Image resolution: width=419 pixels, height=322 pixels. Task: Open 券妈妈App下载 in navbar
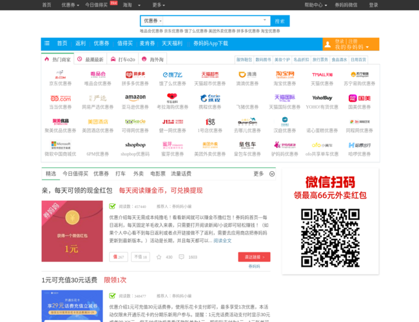click(x=211, y=43)
